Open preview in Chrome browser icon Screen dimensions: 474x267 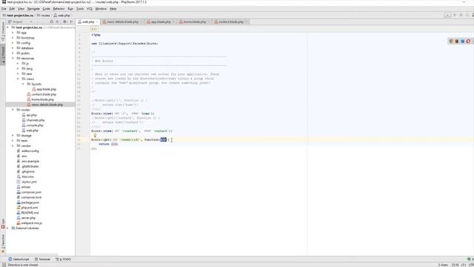tap(451, 42)
